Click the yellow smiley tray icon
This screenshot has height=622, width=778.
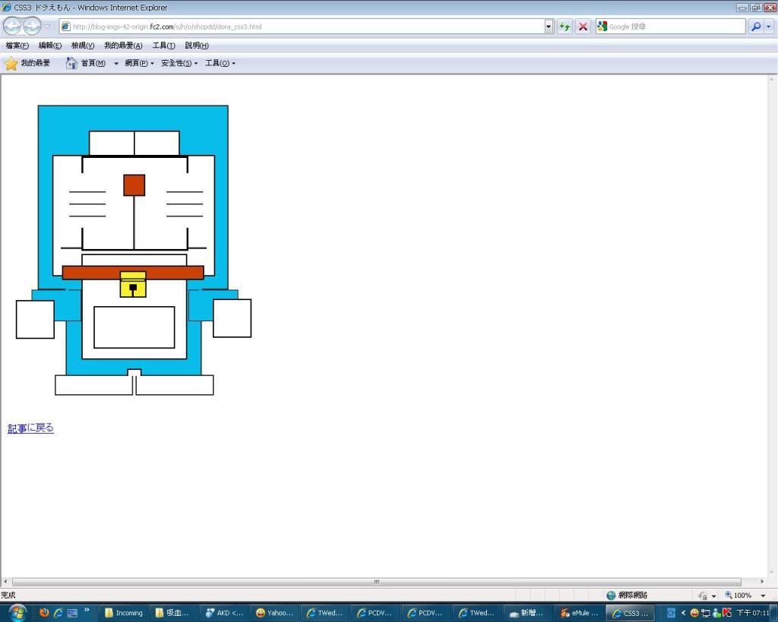(x=694, y=613)
